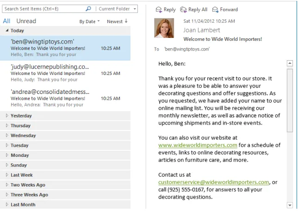The width and height of the screenshot is (298, 211).
Task: Click the message scrollbar down arrow
Action: [x=290, y=205]
